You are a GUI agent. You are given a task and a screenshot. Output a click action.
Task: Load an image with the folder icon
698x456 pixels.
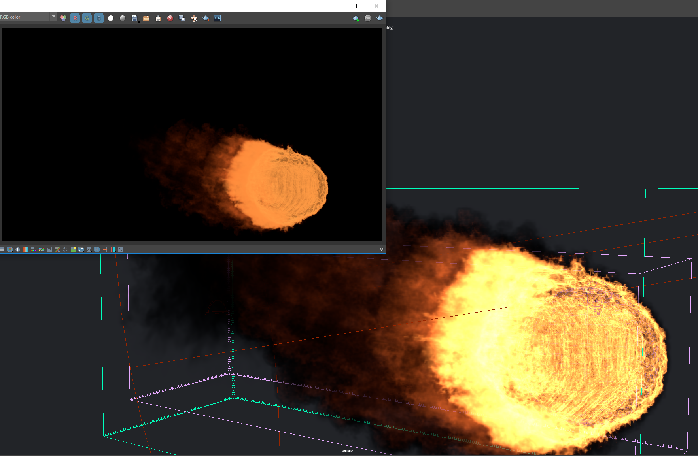pyautogui.click(x=146, y=18)
